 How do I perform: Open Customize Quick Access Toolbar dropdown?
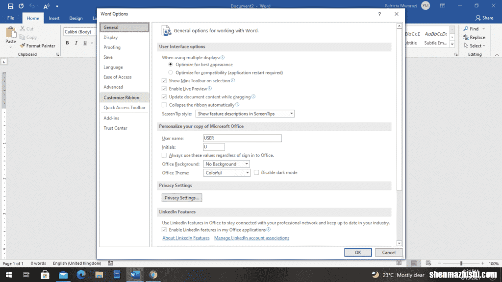pos(57,6)
